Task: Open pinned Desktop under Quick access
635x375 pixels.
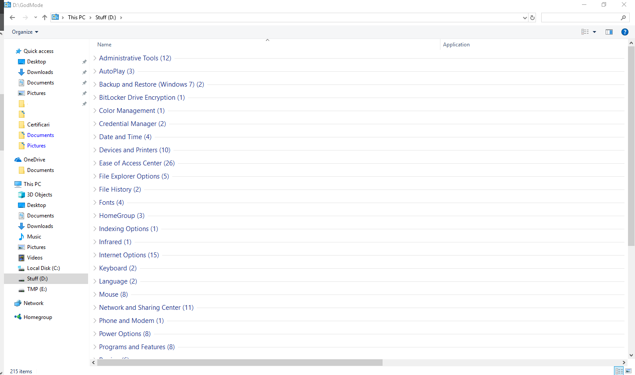Action: coord(36,62)
